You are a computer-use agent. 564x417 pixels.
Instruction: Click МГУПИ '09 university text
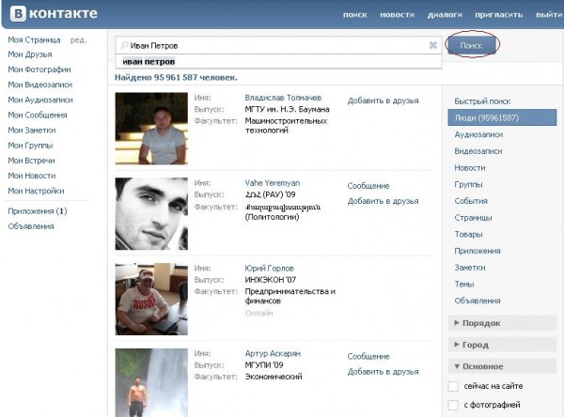pos(264,364)
